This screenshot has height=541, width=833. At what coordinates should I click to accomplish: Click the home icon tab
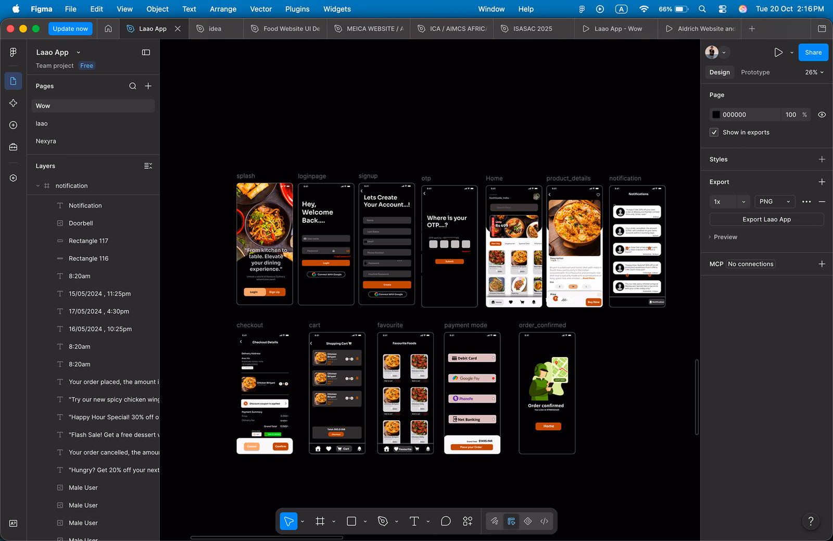tap(108, 29)
